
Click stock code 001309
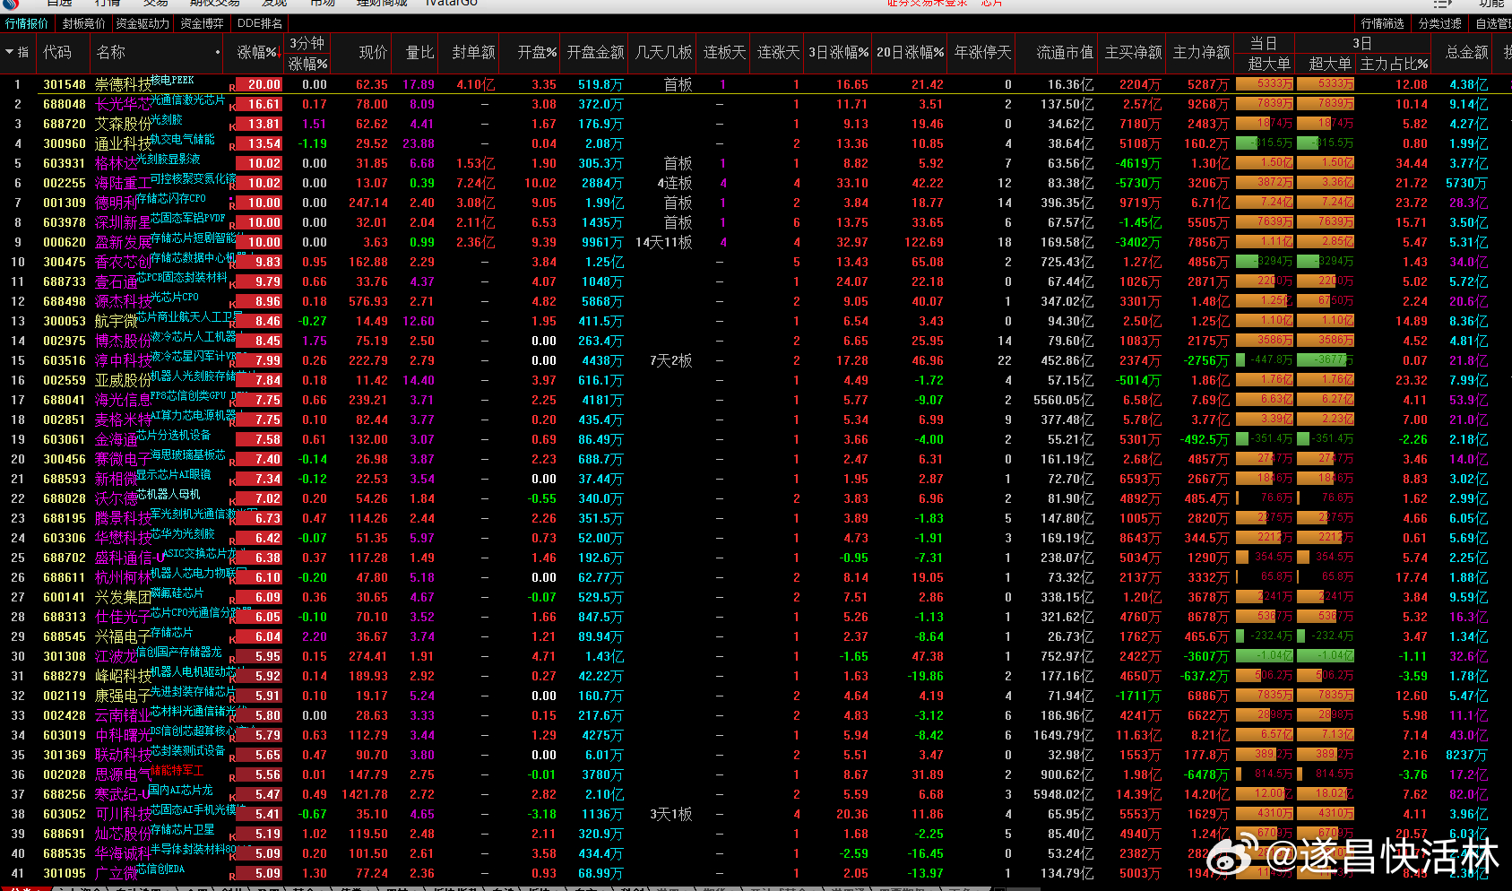(65, 203)
